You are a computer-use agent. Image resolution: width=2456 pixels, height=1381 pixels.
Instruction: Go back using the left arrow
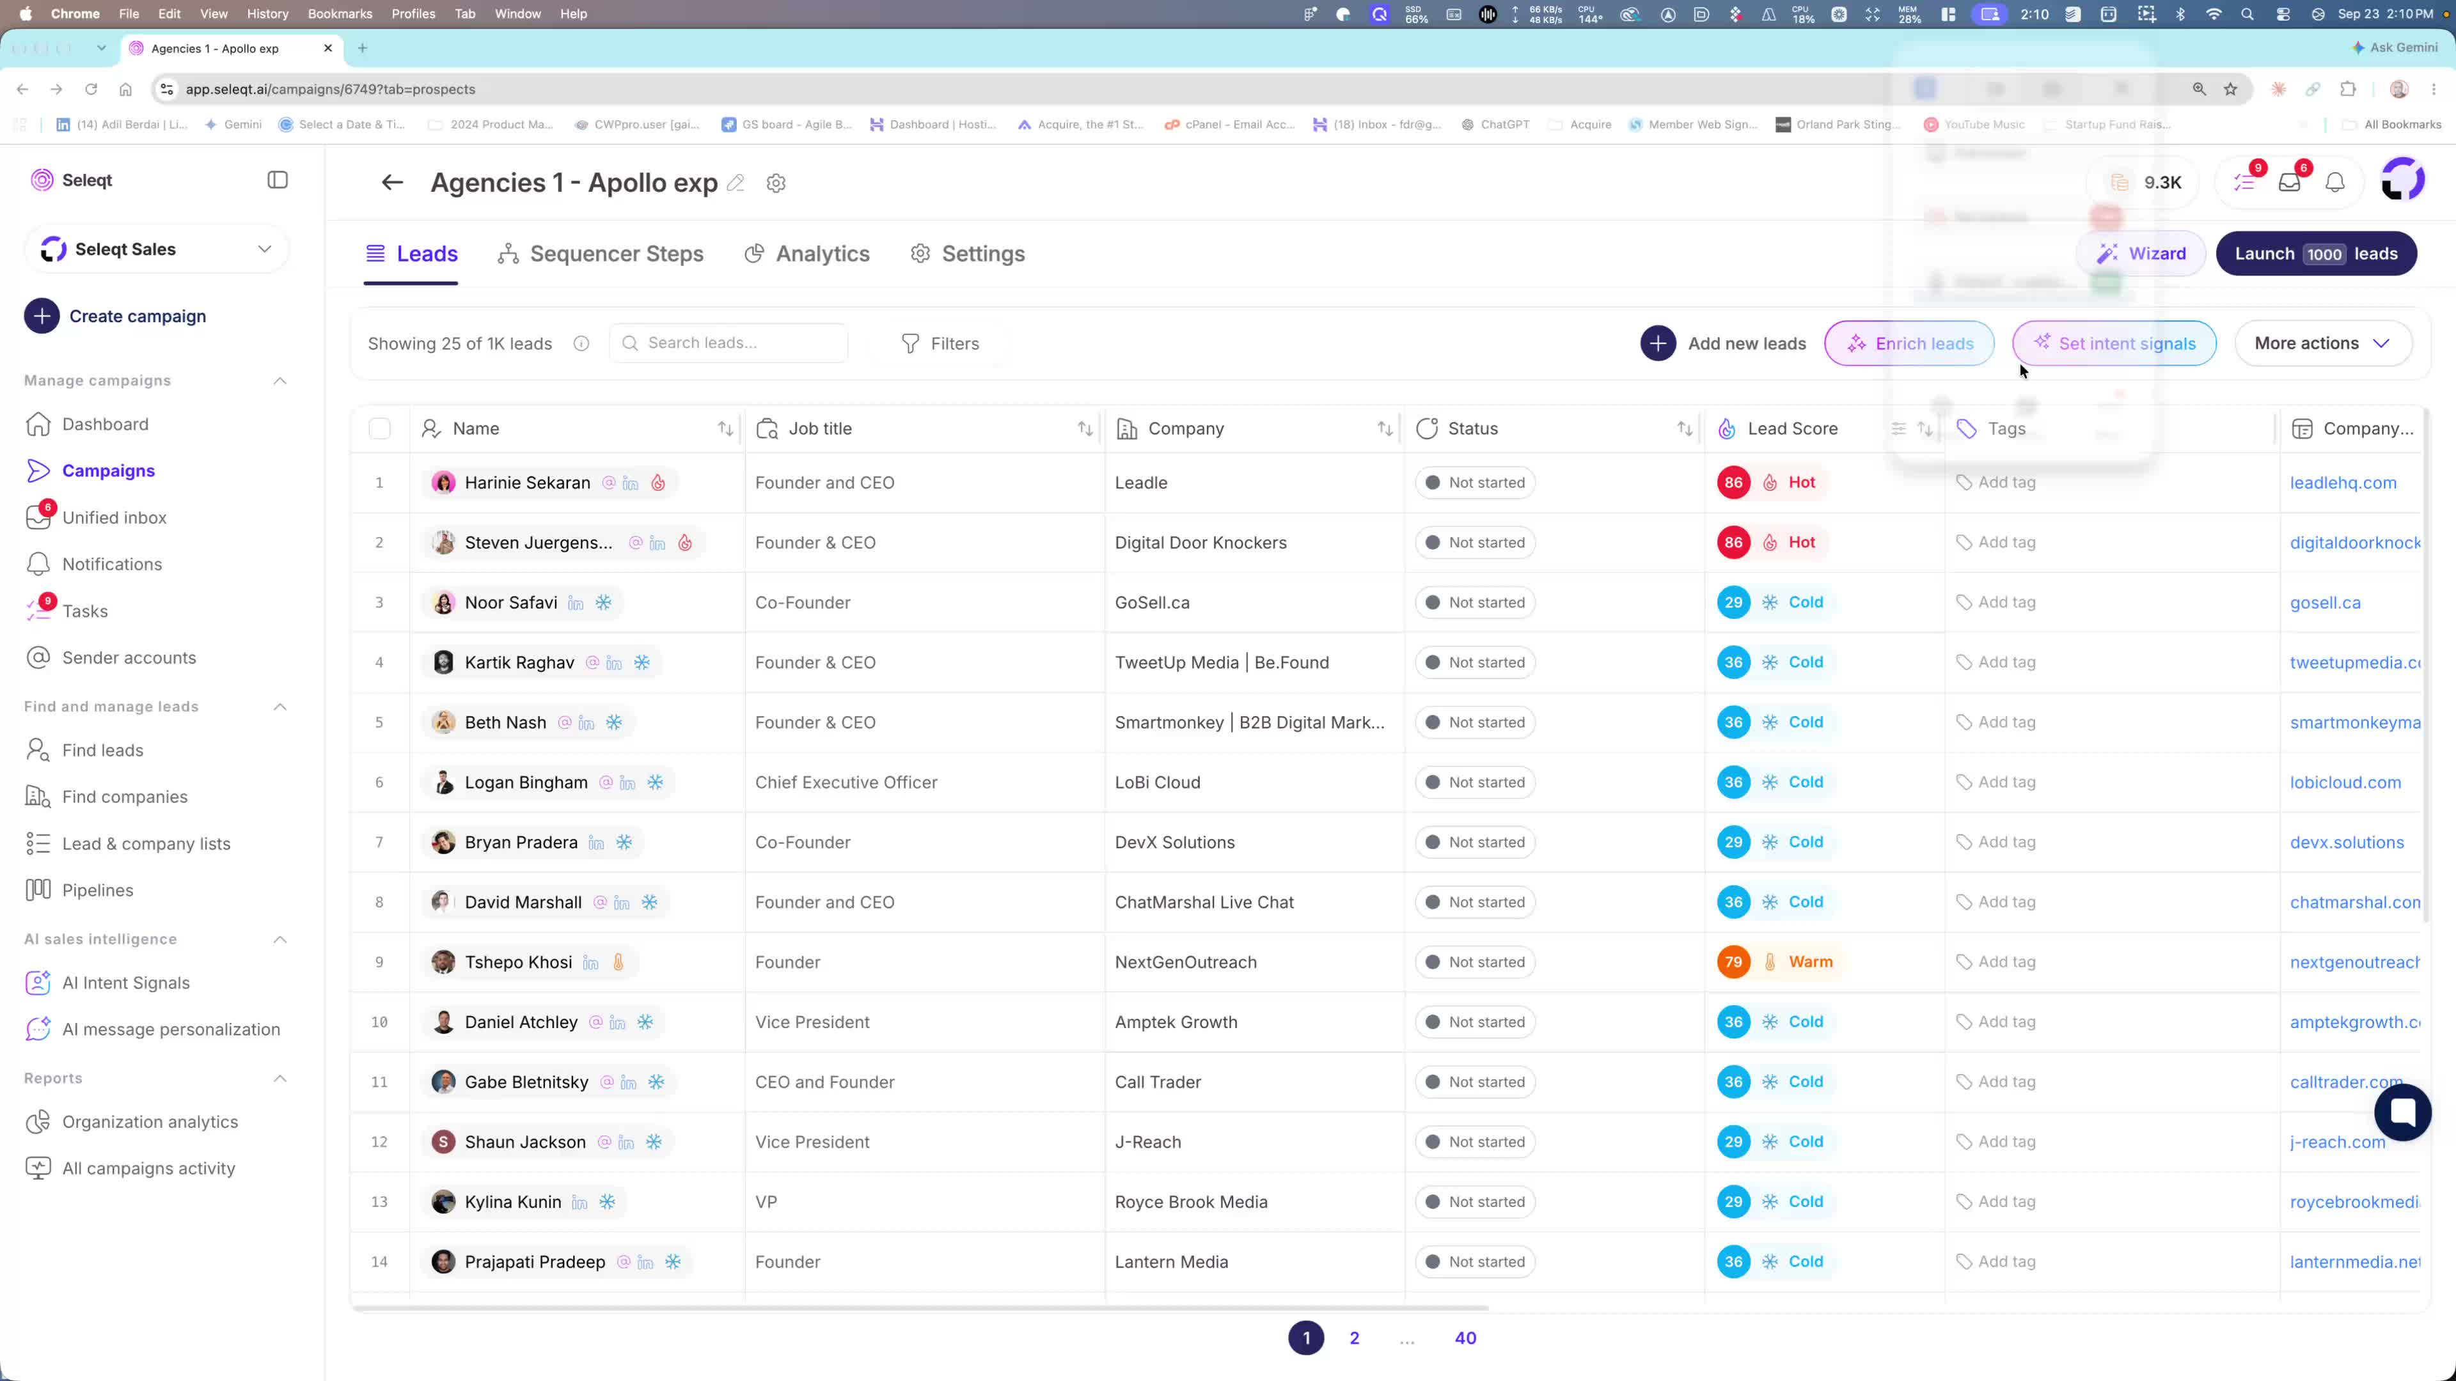pos(392,182)
